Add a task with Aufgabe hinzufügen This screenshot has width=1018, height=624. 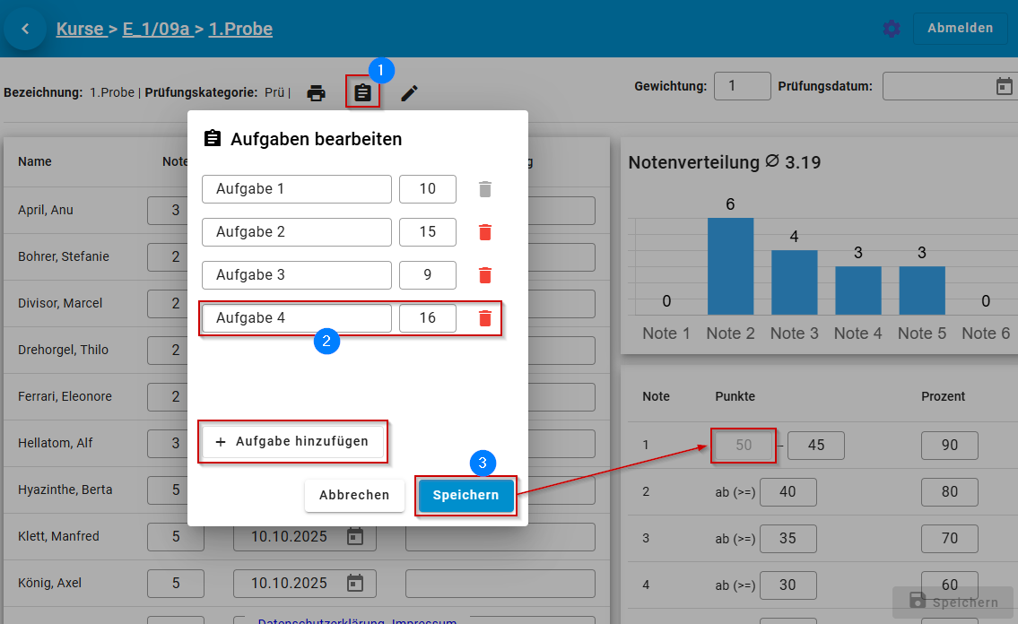click(292, 442)
